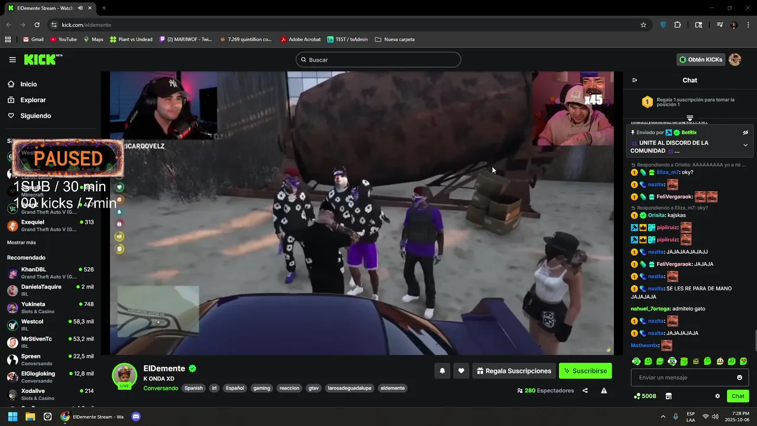Collapse the chat panel arrow icon

click(635, 80)
